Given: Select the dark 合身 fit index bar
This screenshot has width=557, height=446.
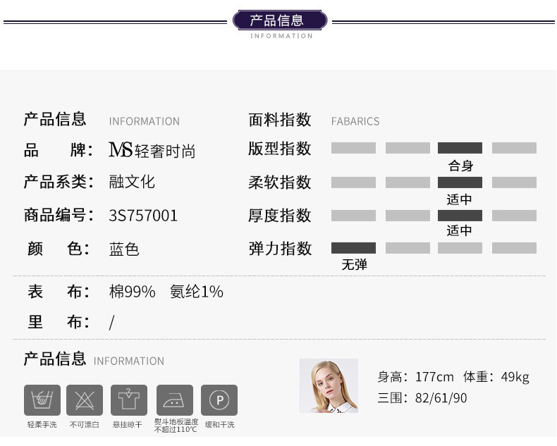Looking at the screenshot, I should (x=460, y=148).
